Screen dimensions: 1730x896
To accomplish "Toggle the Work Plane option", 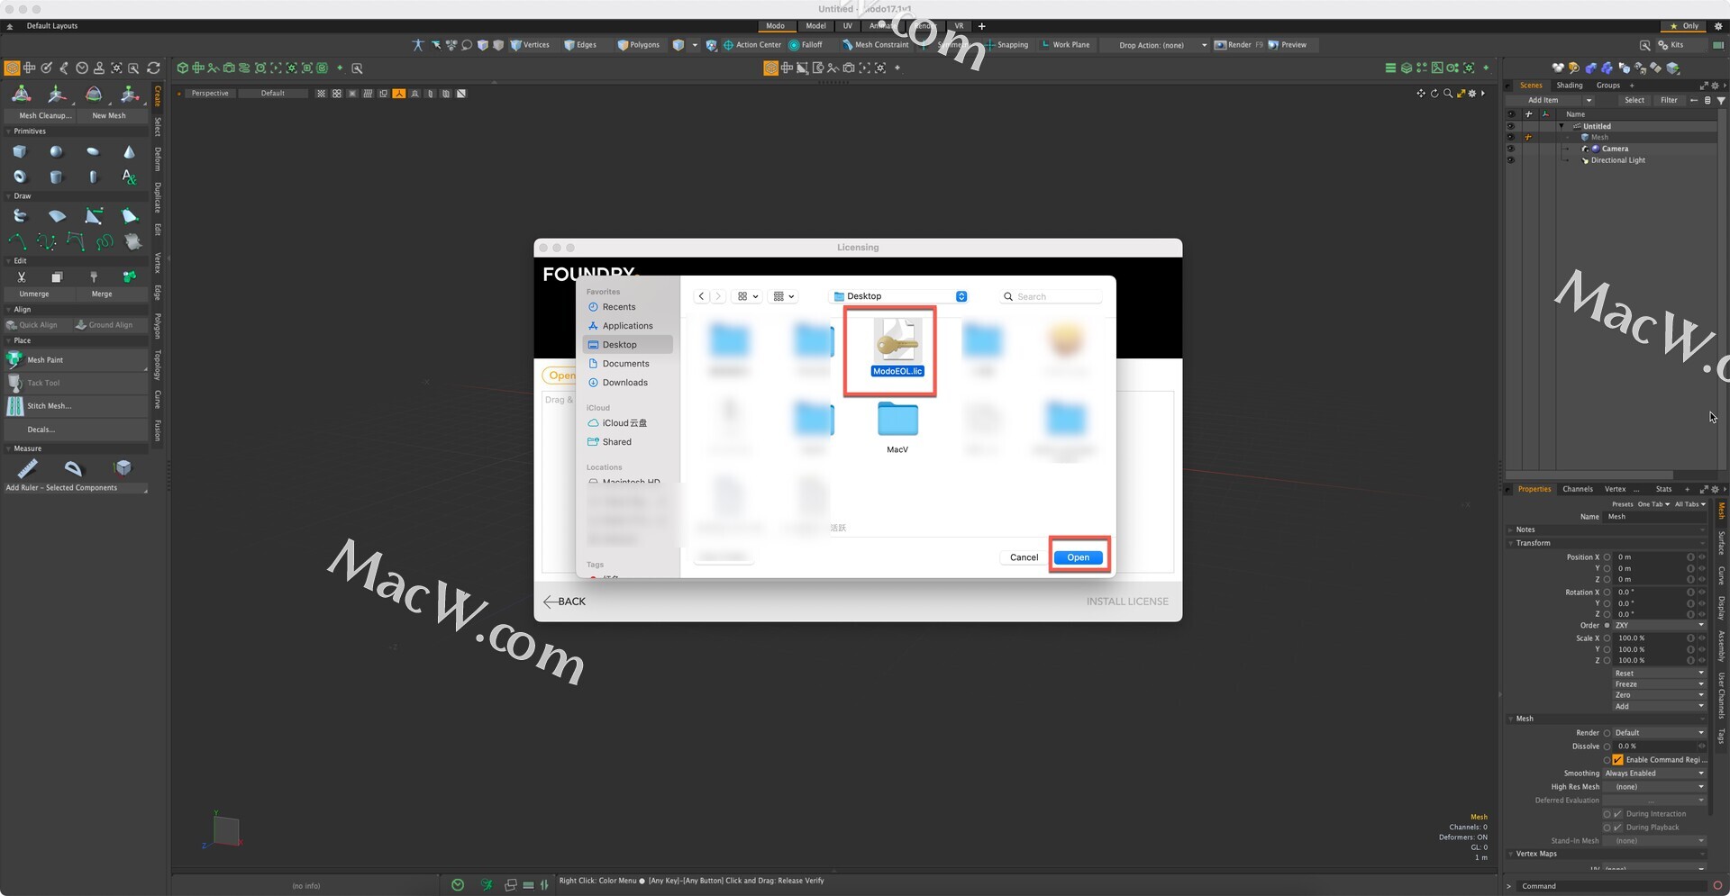I will pos(1065,45).
